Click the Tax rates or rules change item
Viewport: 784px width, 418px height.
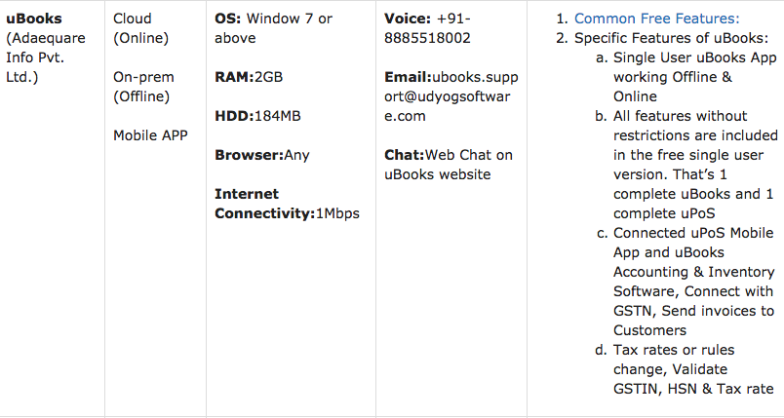[x=693, y=369]
